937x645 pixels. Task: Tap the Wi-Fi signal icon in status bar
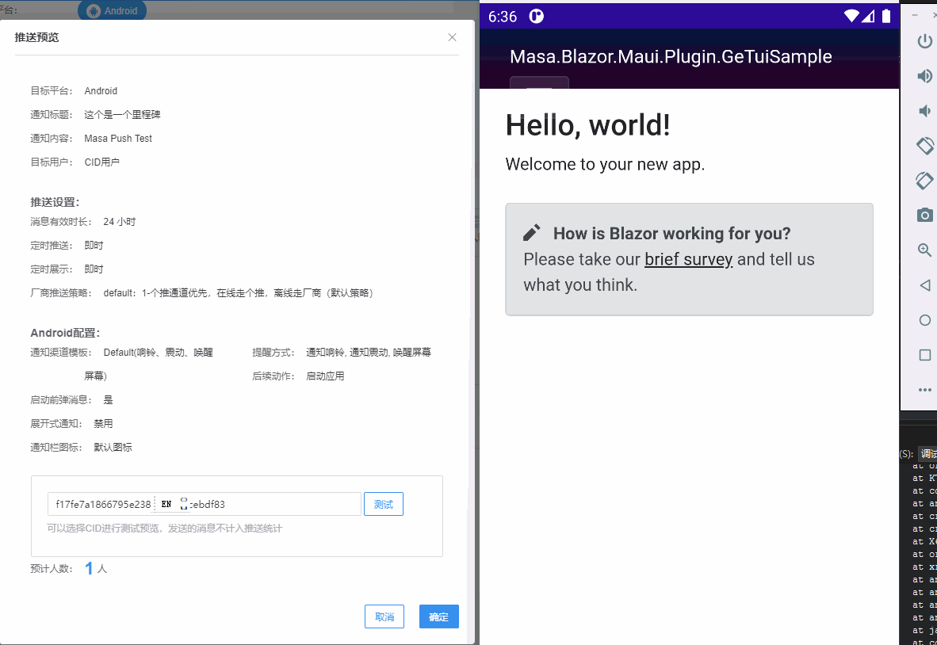pyautogui.click(x=851, y=16)
